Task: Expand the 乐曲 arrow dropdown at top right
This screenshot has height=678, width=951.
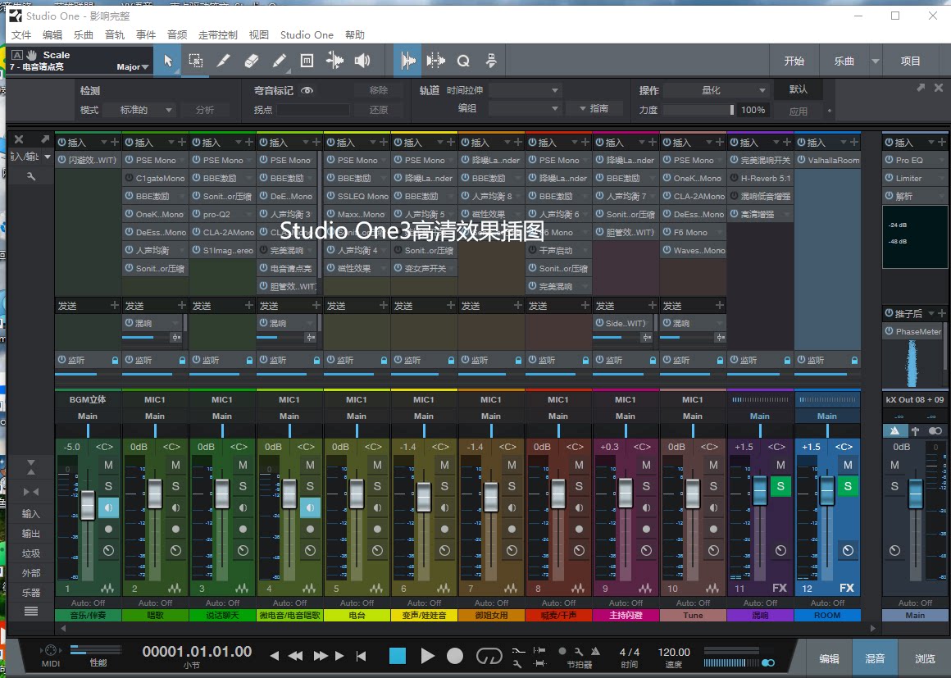Action: (876, 61)
